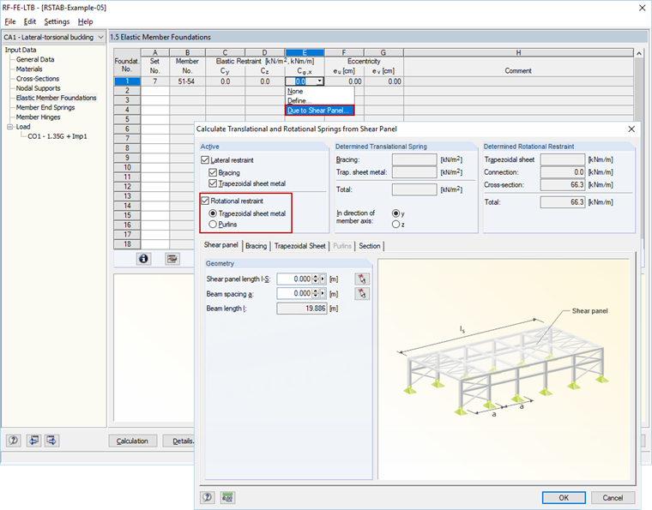652x510 pixels.
Task: Choose None from the dropdown list
Action: [x=319, y=92]
